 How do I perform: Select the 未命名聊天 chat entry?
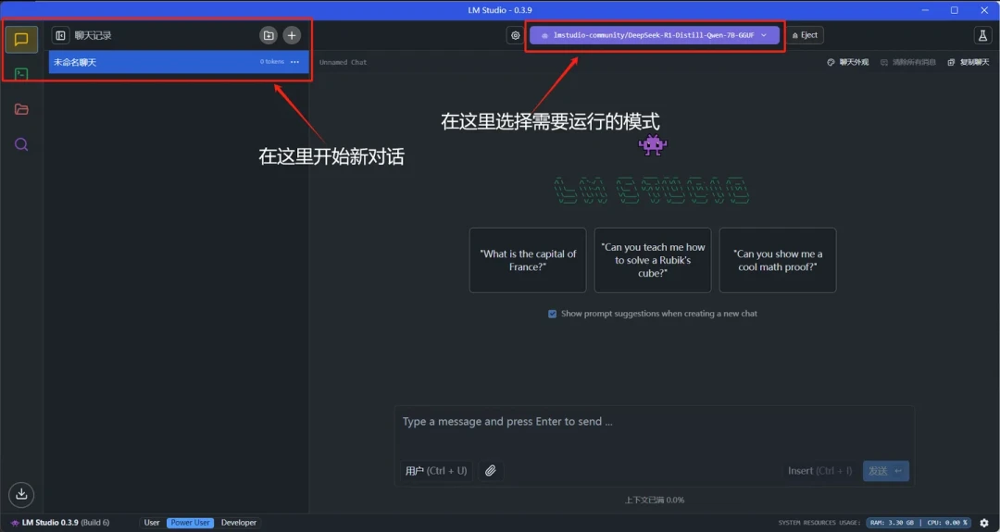click(x=179, y=62)
